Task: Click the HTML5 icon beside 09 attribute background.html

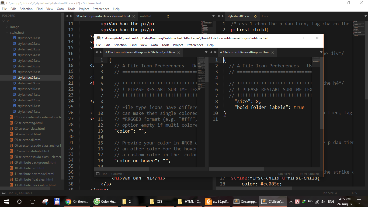Action: click(x=11, y=163)
